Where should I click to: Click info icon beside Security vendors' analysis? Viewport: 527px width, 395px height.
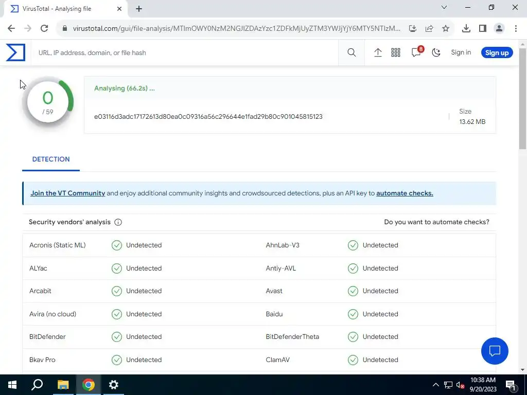click(x=118, y=222)
